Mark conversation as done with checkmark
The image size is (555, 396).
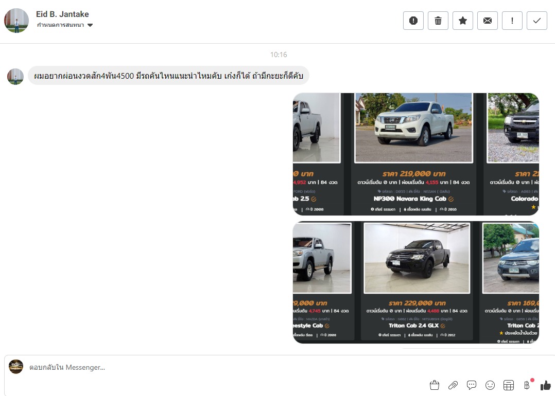[x=537, y=21]
